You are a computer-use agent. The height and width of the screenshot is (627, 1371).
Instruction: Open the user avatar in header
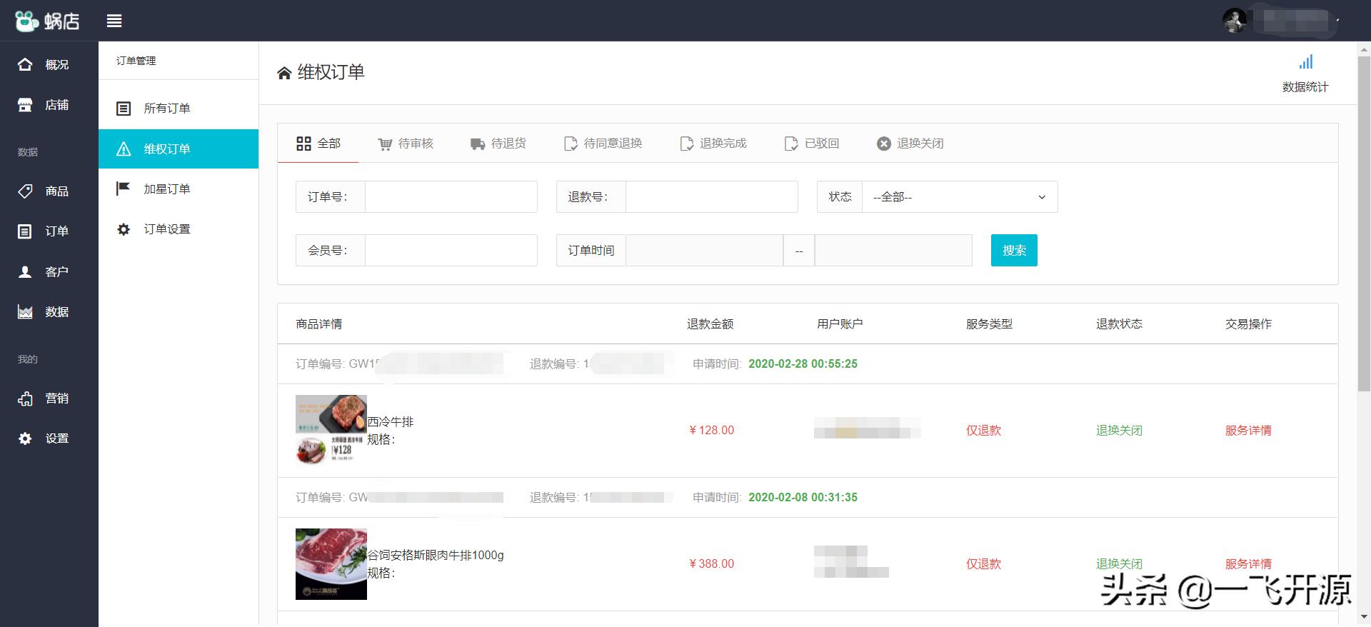[1235, 21]
